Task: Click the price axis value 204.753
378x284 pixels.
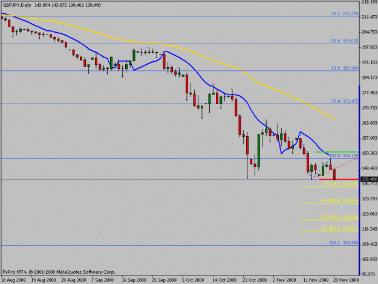Action: pos(370,32)
